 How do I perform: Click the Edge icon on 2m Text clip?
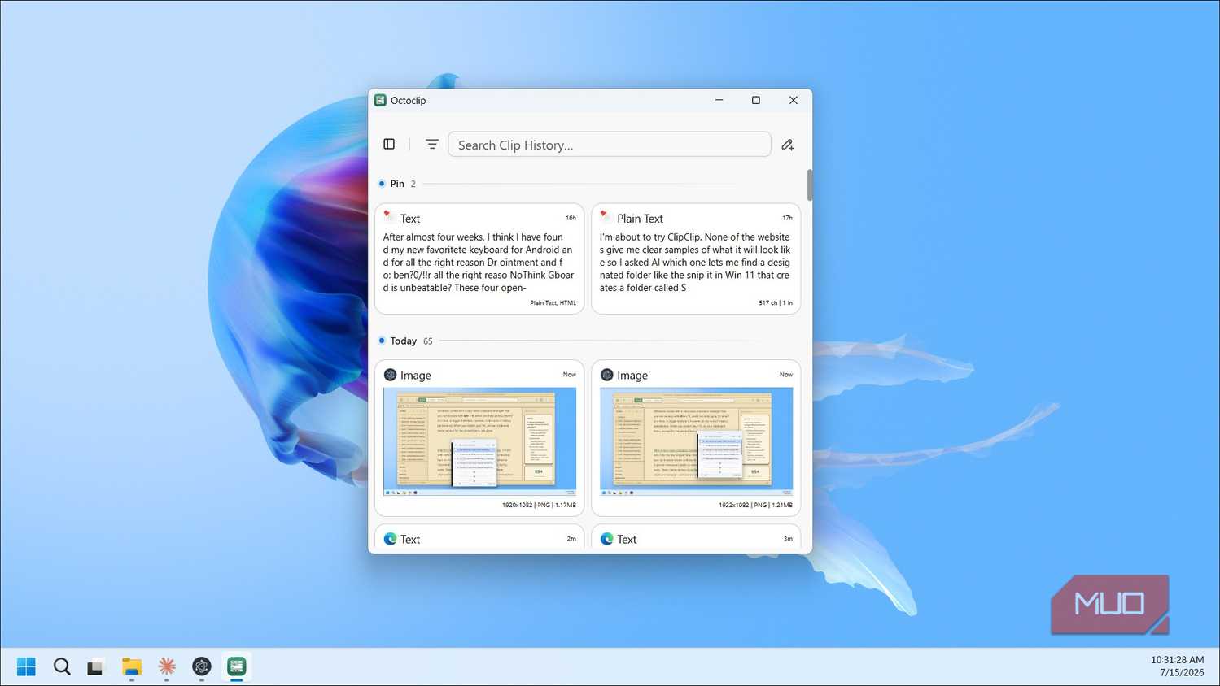(391, 539)
